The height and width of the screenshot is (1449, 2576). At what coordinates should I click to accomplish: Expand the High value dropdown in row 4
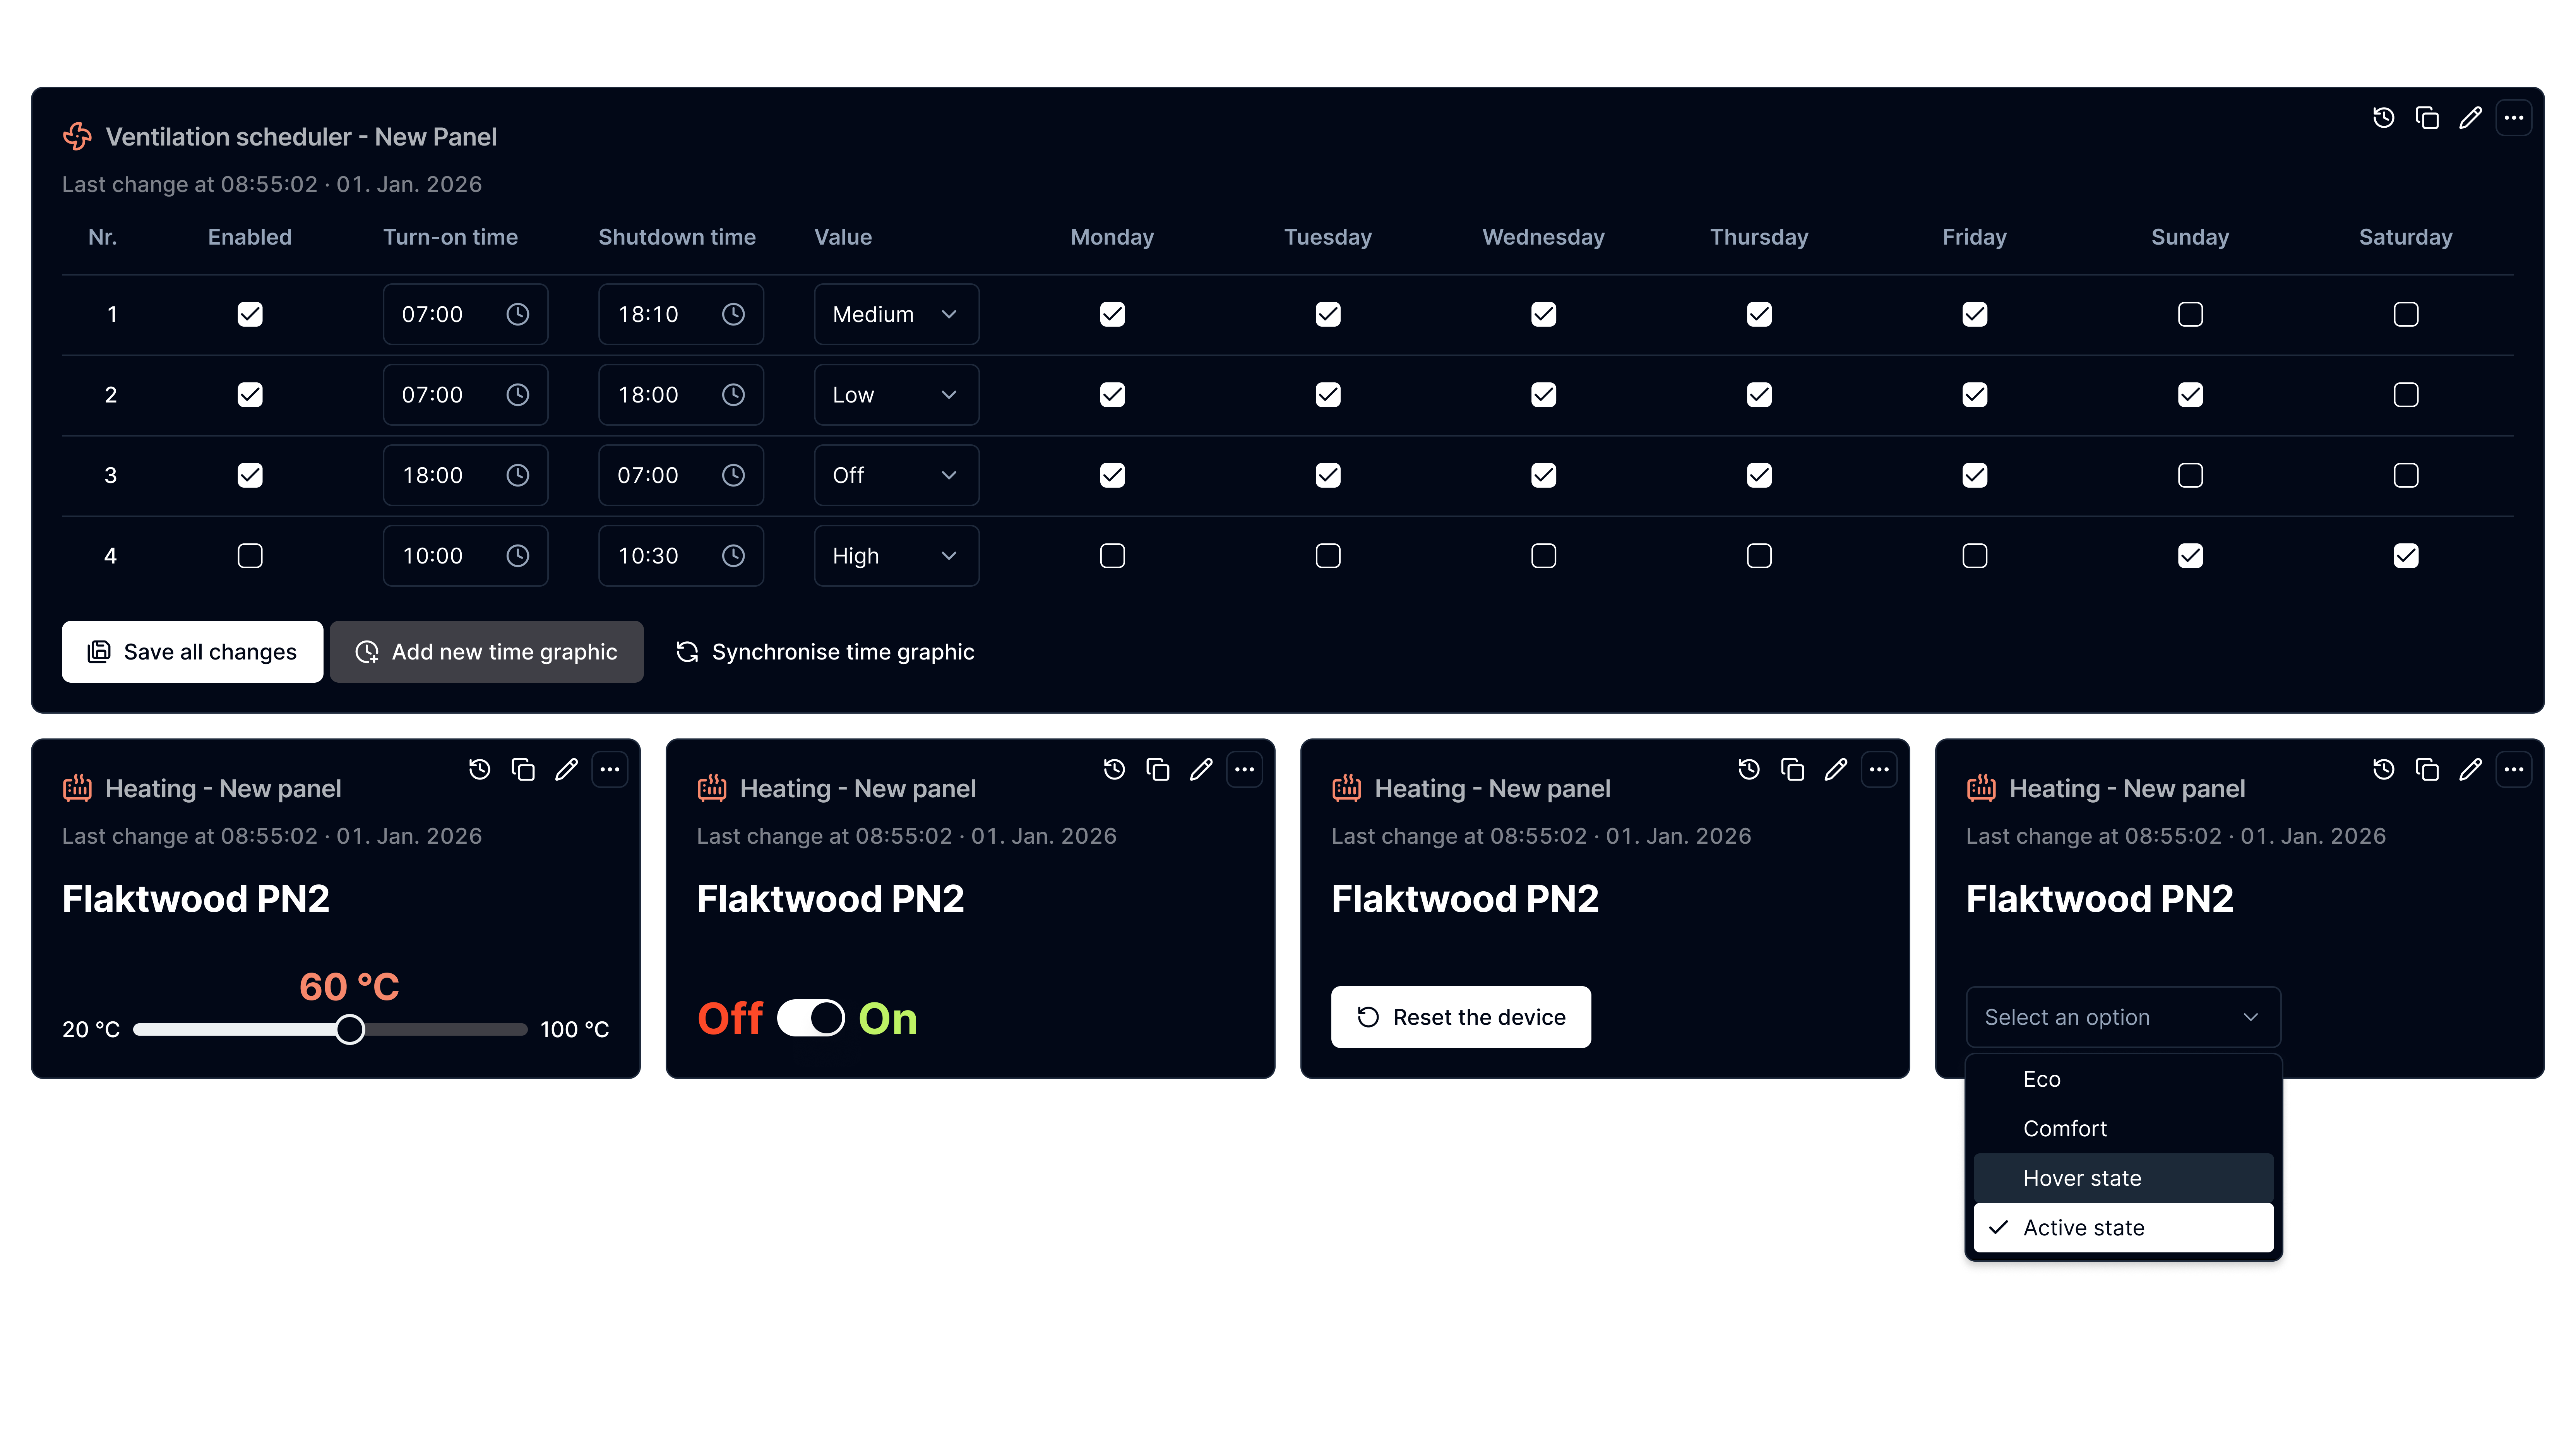click(896, 556)
